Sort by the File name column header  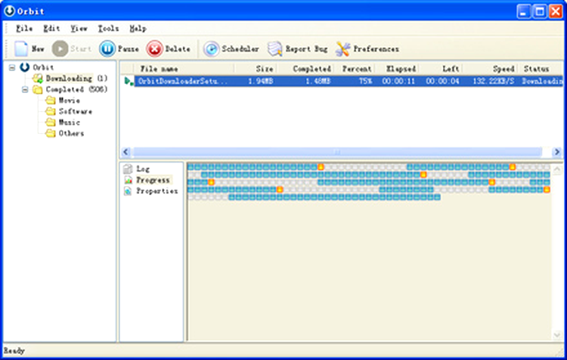point(184,69)
